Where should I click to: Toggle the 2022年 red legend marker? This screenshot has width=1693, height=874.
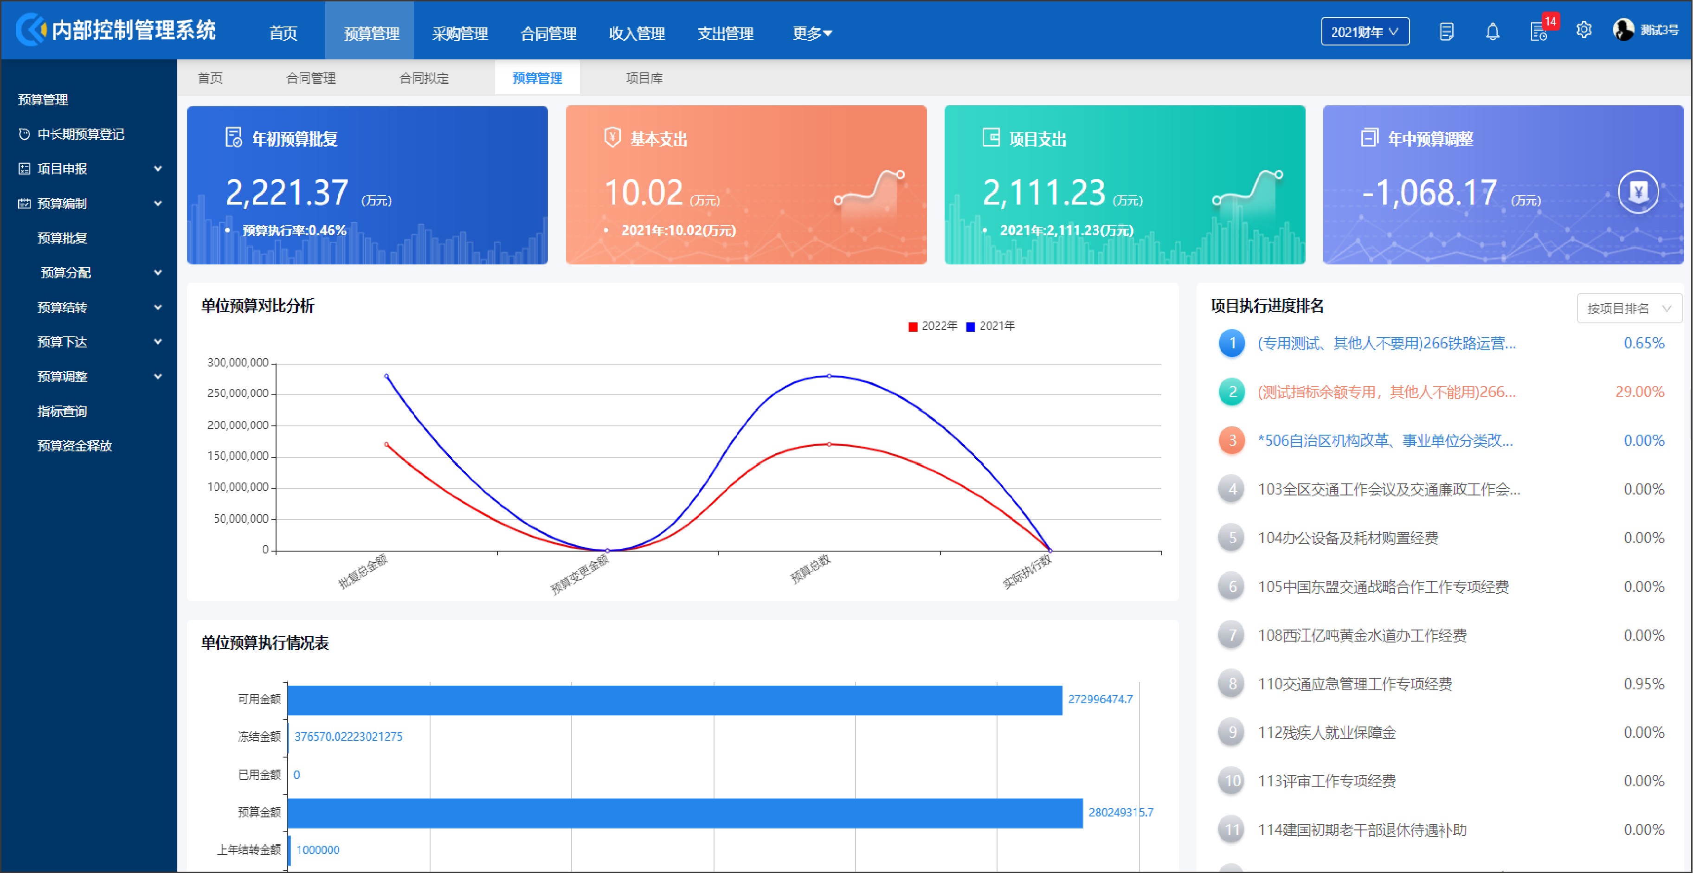click(913, 327)
